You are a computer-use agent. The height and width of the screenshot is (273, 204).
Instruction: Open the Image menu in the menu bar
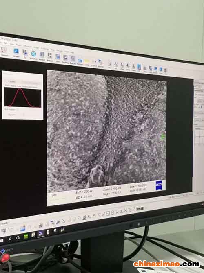pyautogui.click(x=36, y=47)
